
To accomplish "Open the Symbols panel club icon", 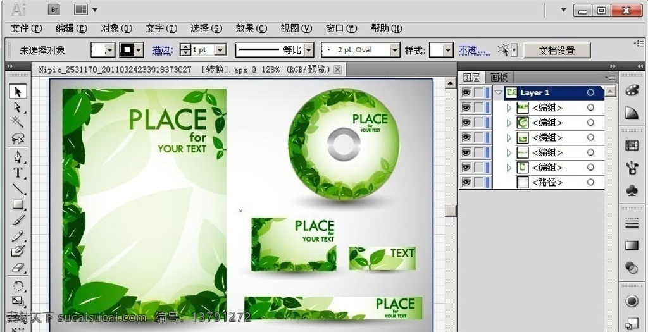I will (632, 190).
